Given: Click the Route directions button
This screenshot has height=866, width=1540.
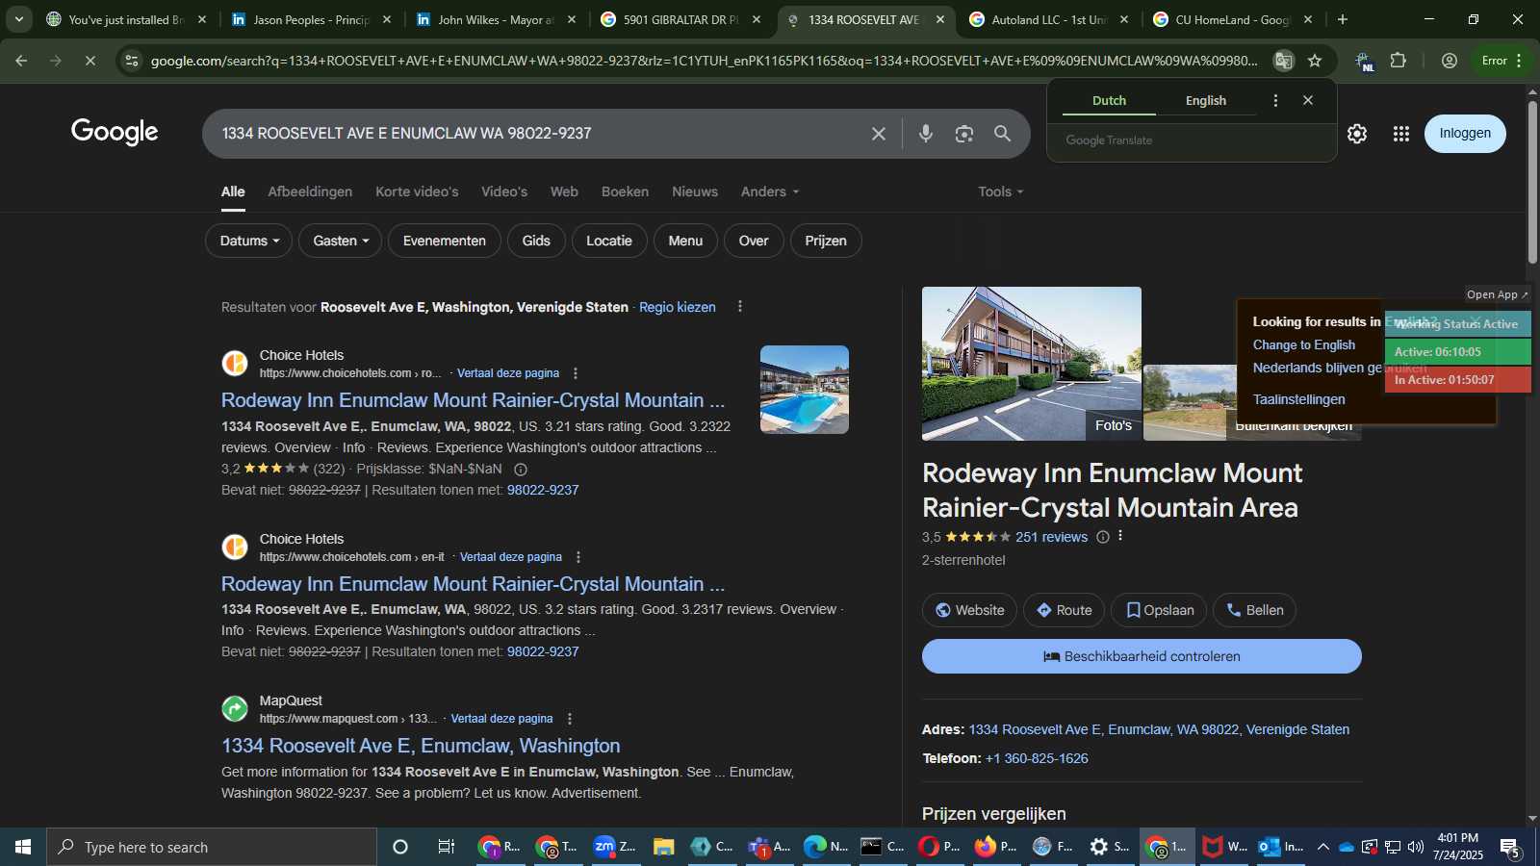Looking at the screenshot, I should 1064,610.
